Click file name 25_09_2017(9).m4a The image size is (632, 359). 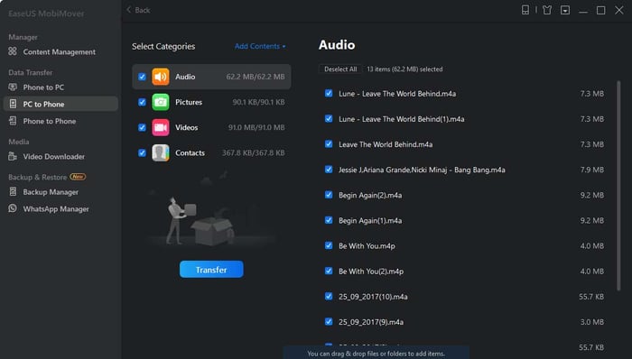pyautogui.click(x=371, y=322)
